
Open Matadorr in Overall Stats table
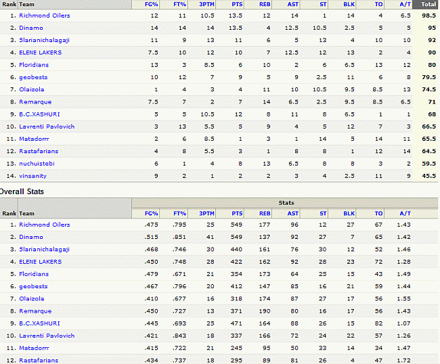coord(34,348)
